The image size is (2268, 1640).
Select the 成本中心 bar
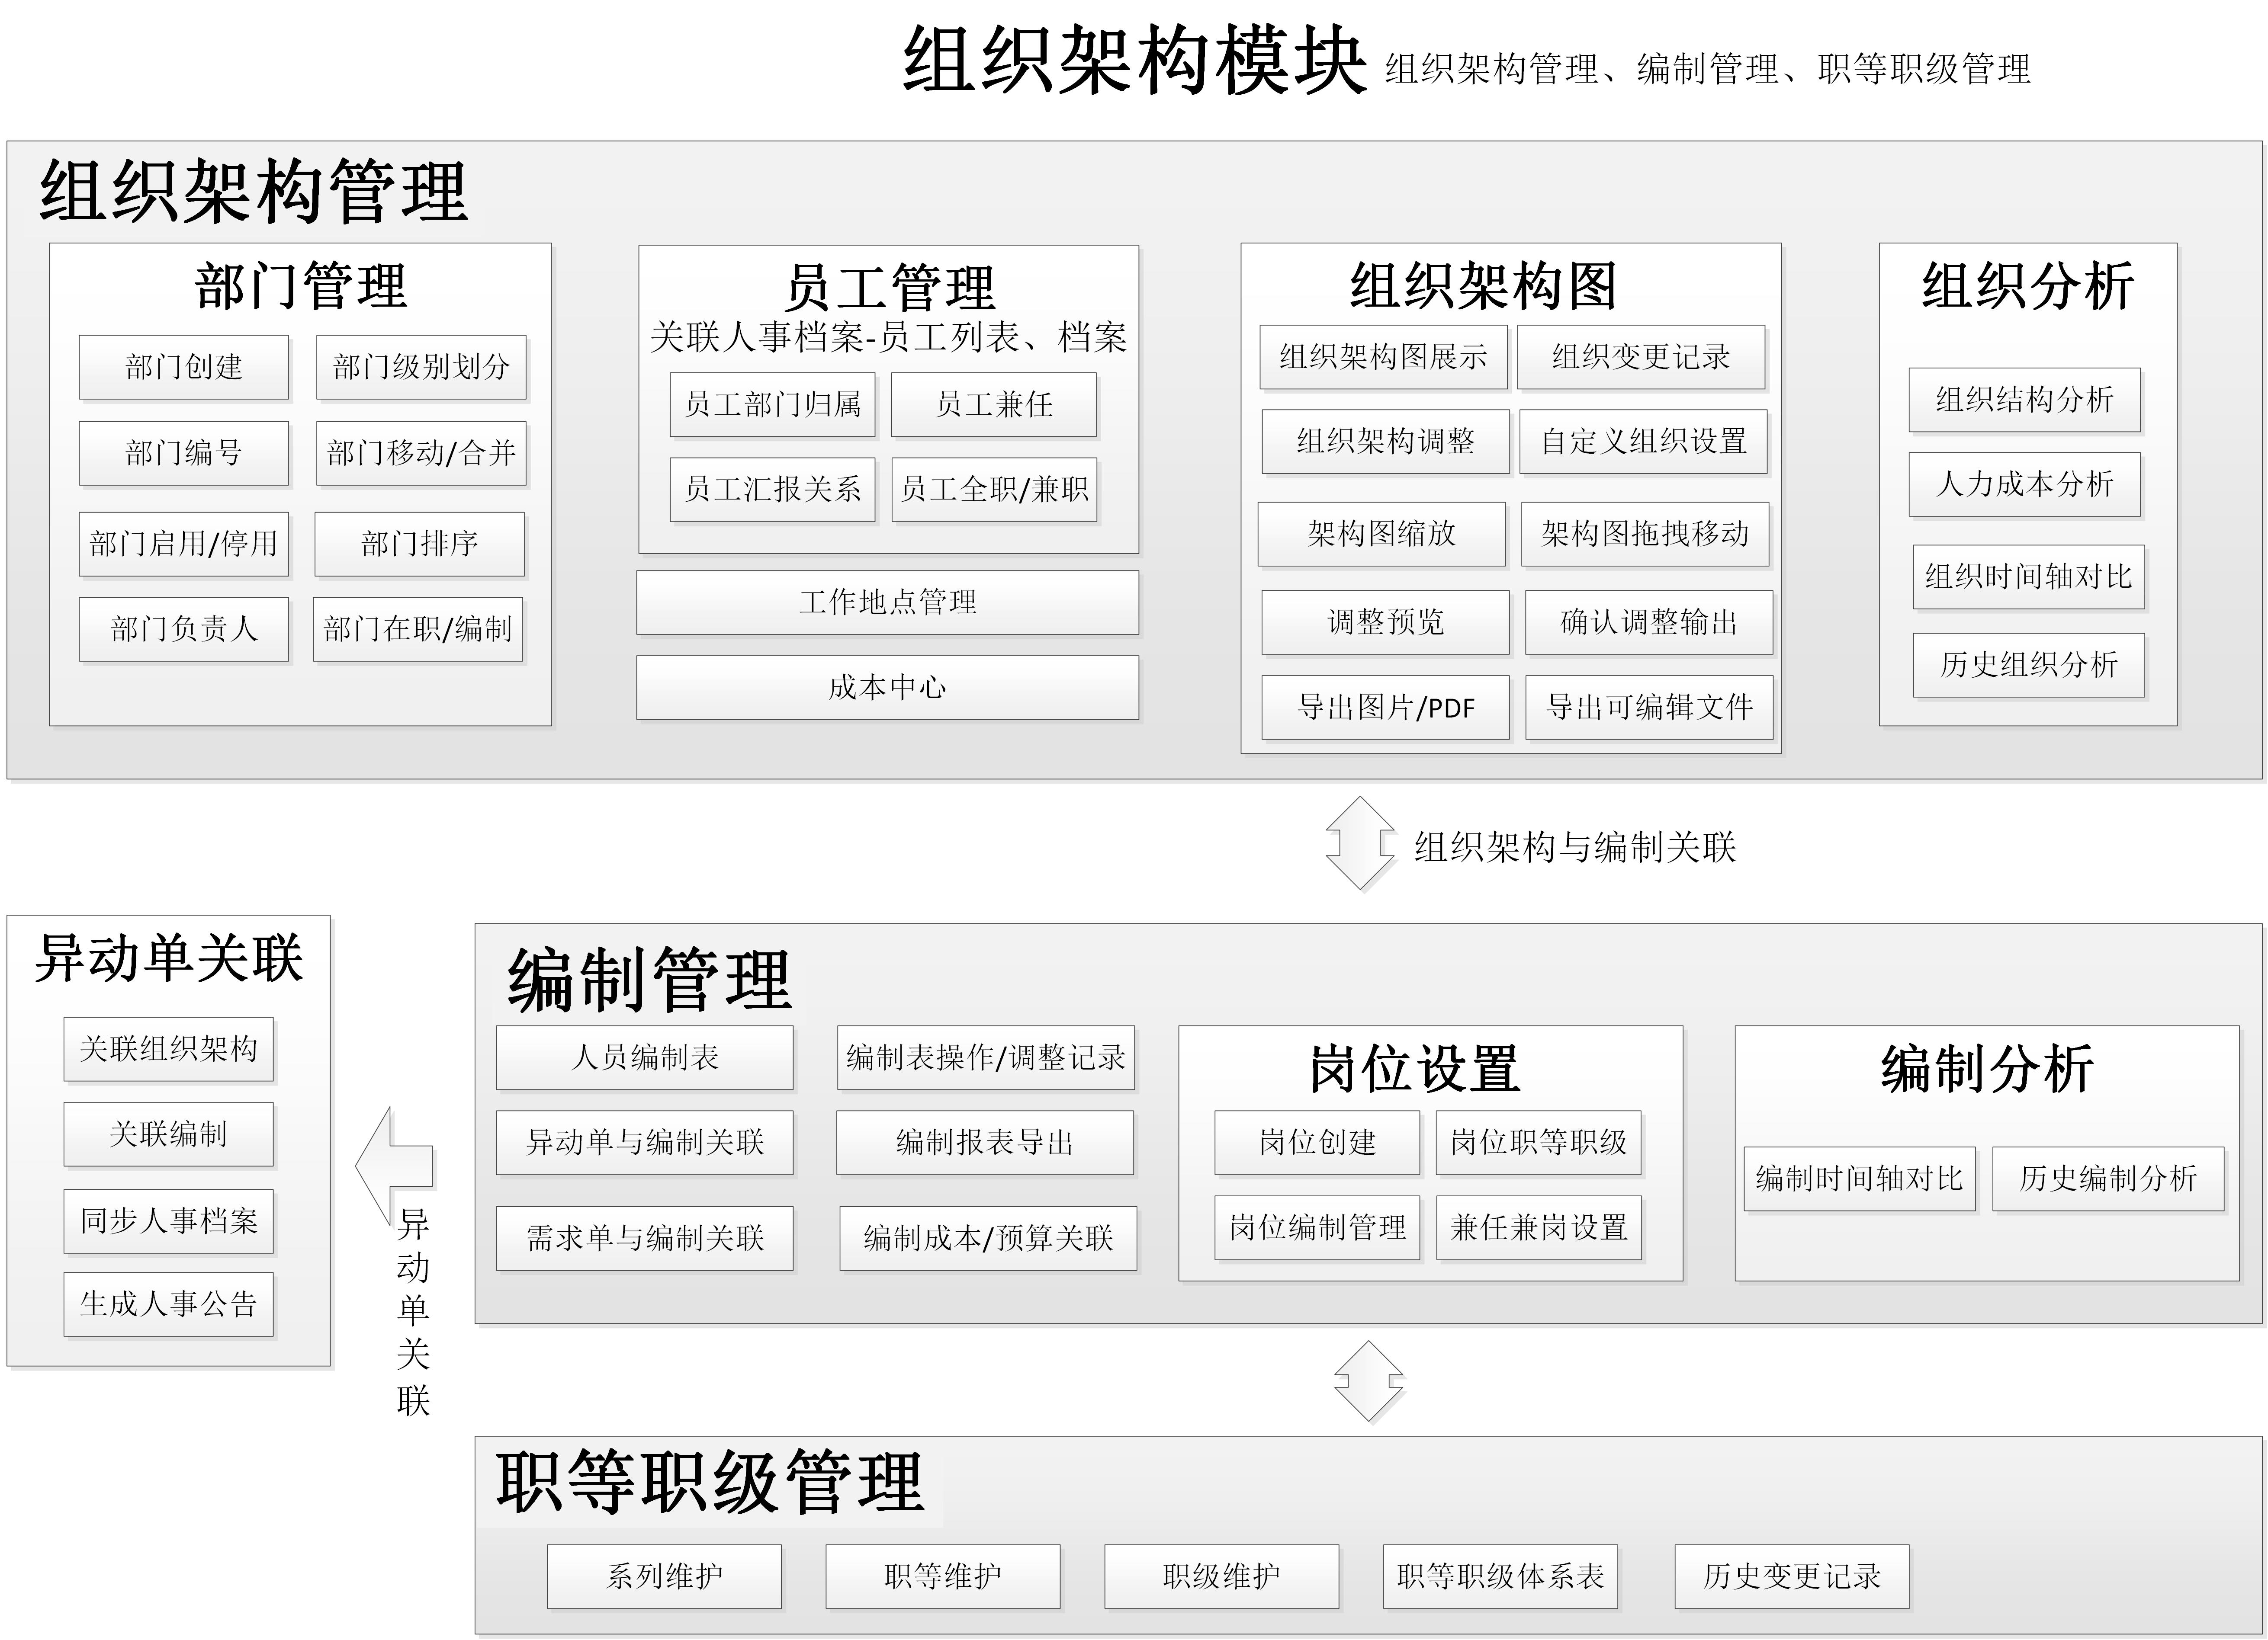(x=888, y=688)
